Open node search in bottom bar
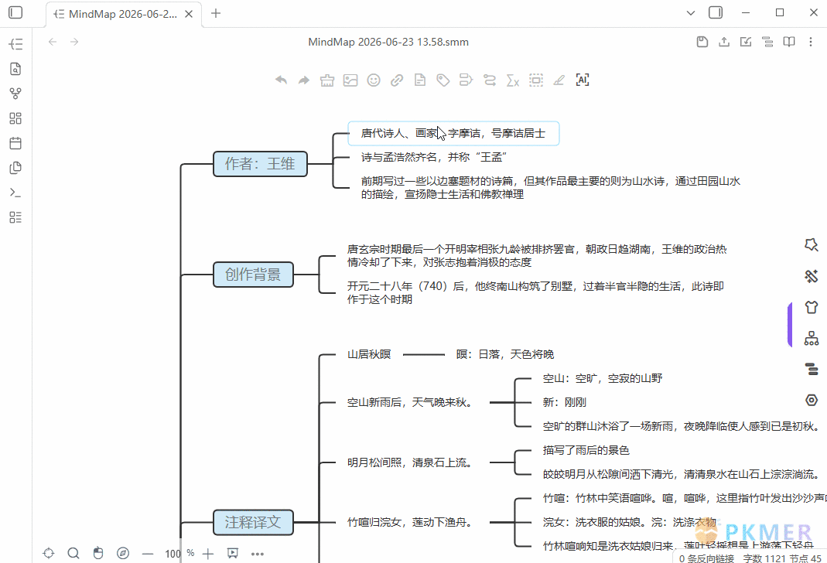Screen dimensions: 827x563 click(x=73, y=553)
